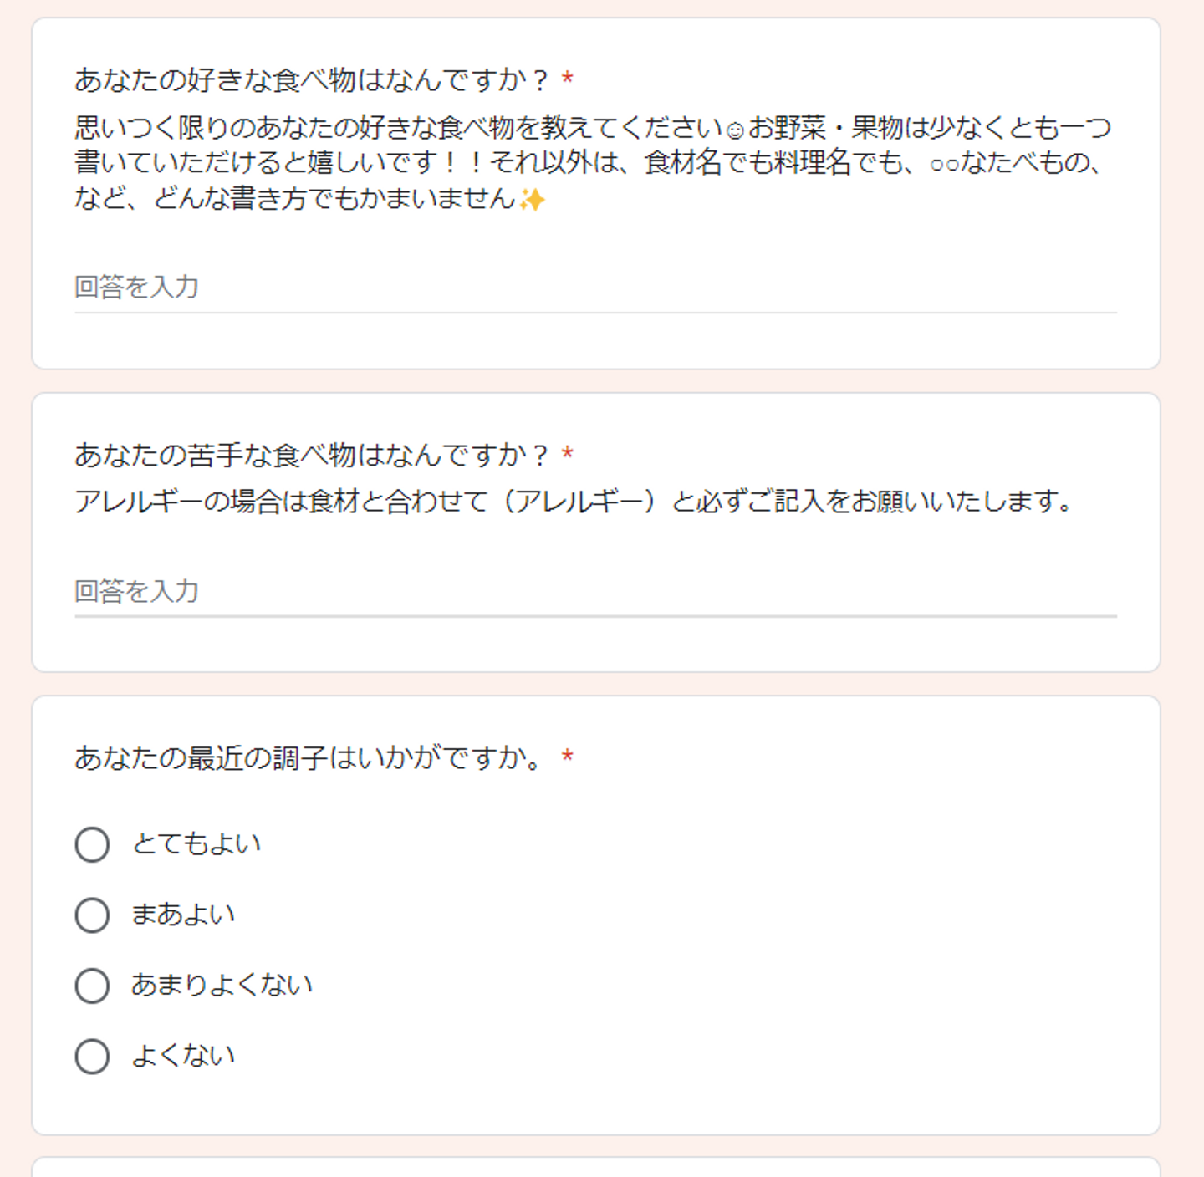Select the とてもよい radio option
The width and height of the screenshot is (1204, 1177).
tap(92, 844)
